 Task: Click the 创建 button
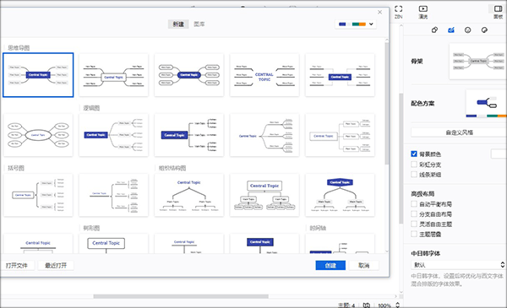(330, 265)
